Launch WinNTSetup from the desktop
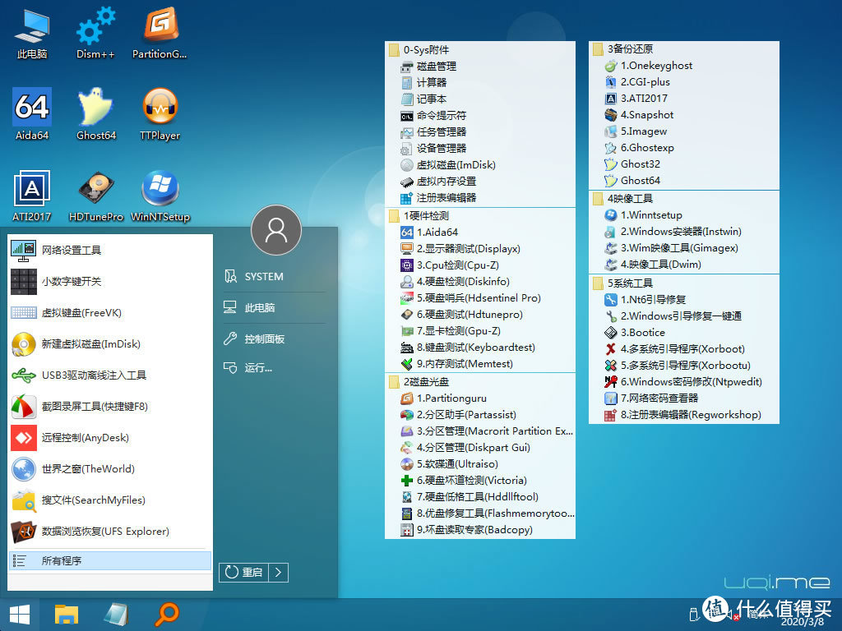Screen dimensions: 842x631 click(160, 196)
